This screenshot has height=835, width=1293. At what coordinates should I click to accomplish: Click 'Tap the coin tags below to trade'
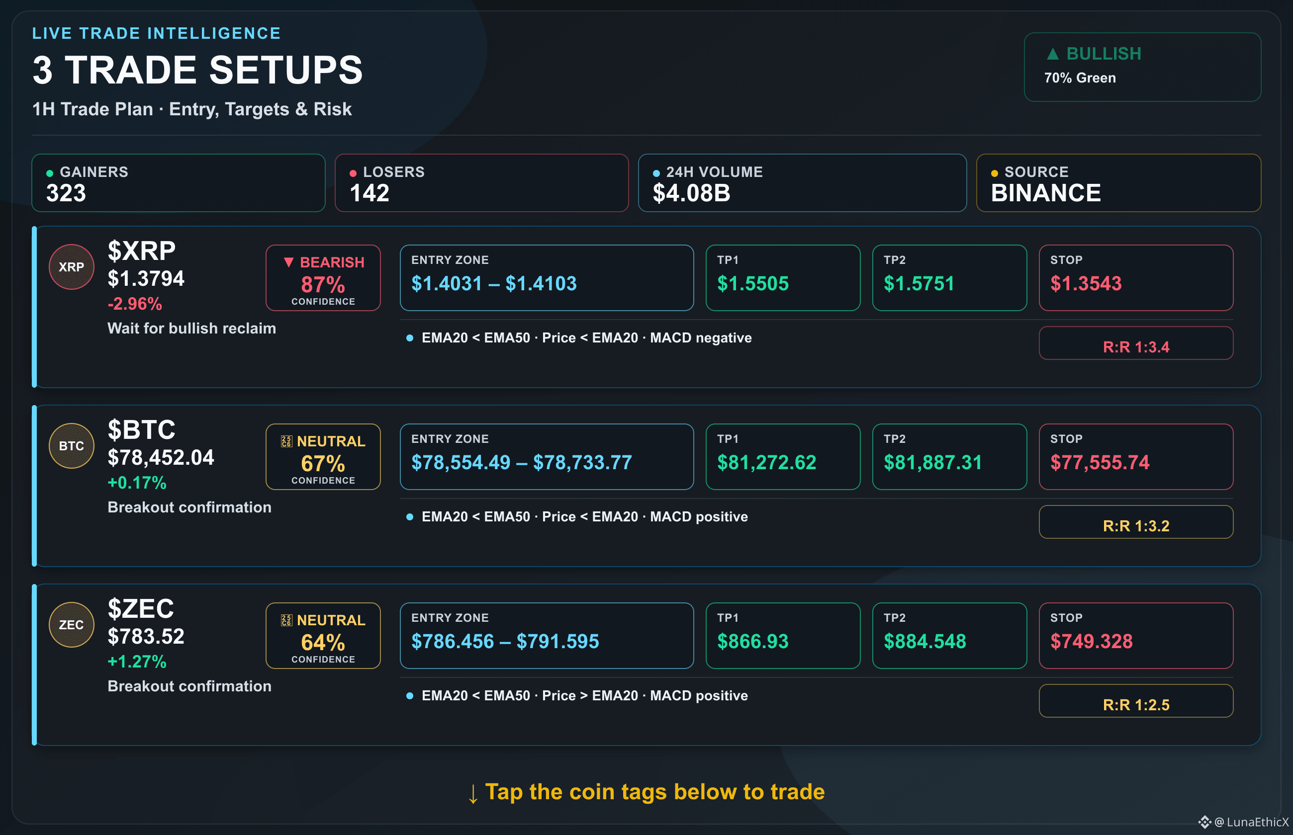[654, 792]
